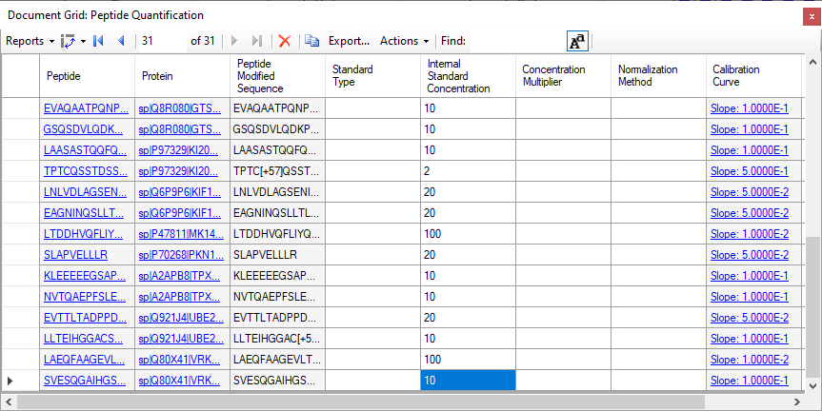This screenshot has width=822, height=411.
Task: Open the Reports dropdown menu
Action: (30, 41)
